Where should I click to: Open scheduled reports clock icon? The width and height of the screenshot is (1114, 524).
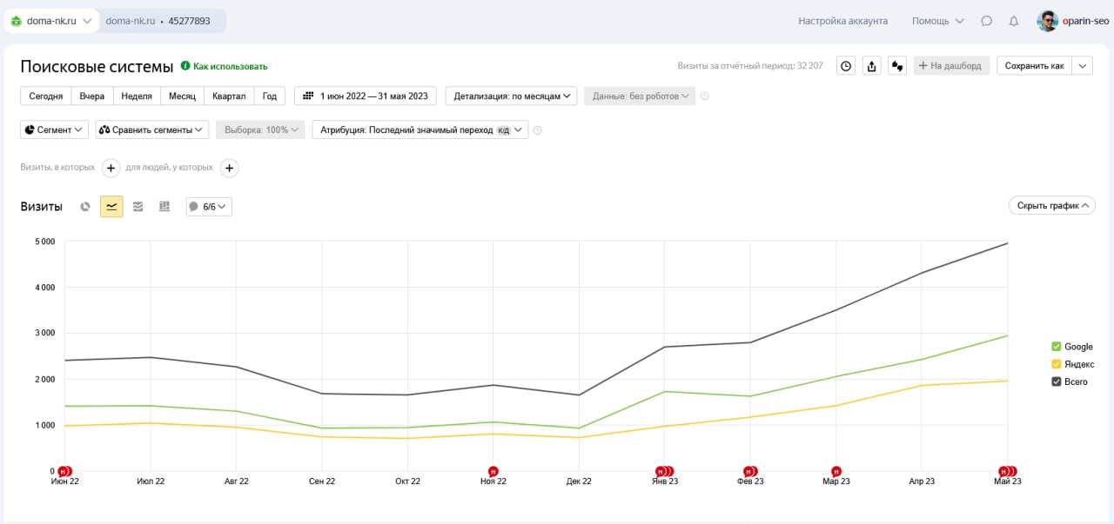click(x=846, y=66)
